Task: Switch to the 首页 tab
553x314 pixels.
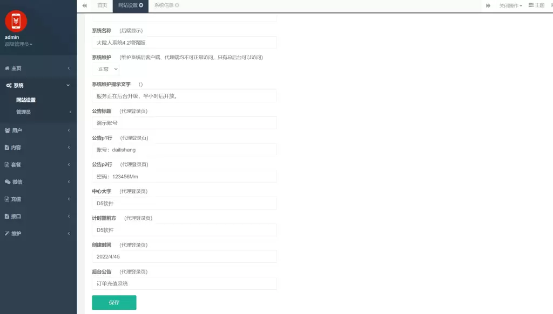Action: pos(102,5)
